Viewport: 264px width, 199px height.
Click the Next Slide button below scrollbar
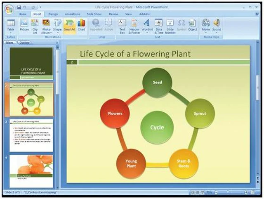pos(258,182)
